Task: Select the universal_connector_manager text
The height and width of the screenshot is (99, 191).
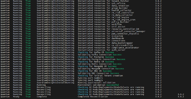Action: coord(128,31)
